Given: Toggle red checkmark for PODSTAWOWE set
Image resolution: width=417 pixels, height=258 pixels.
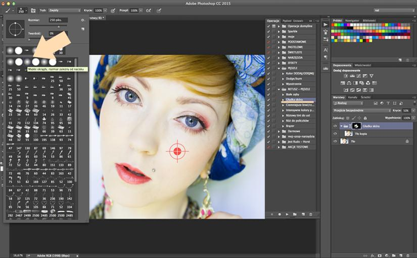Looking at the screenshot, I should tap(268, 42).
